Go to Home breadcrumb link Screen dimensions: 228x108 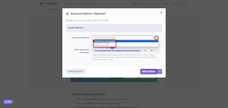coord(42,10)
